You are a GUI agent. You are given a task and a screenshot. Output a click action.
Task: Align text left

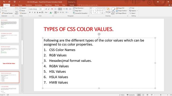pyautogui.click(x=56, y=13)
